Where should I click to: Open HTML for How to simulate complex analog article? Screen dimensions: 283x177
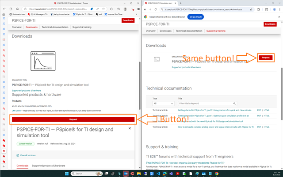266,127
